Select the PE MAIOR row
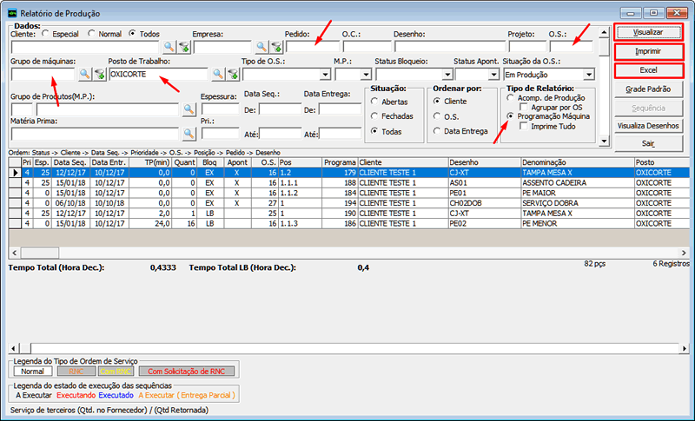 point(349,193)
